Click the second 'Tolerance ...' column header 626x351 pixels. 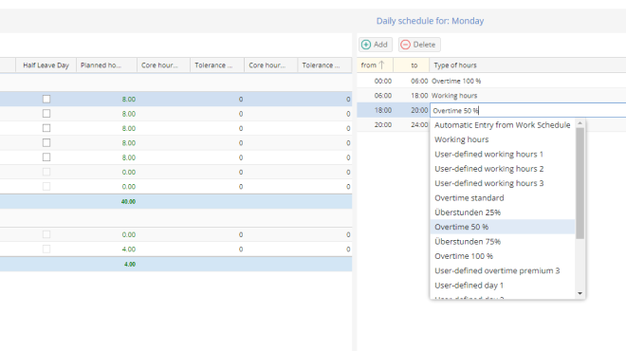pos(324,65)
